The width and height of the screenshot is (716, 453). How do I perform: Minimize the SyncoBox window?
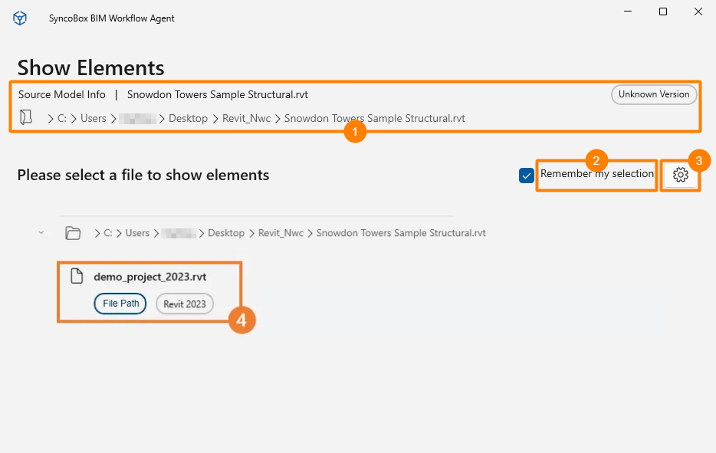pos(628,11)
